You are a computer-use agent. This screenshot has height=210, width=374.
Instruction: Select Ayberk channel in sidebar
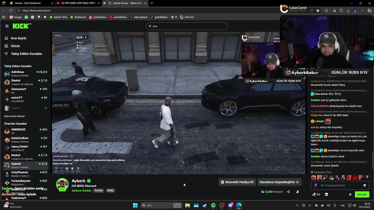[26, 165]
